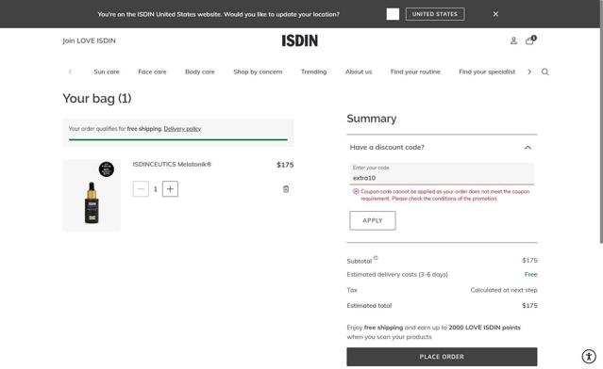
Task: Open the Melatonik product thumbnail
Action: tap(92, 195)
